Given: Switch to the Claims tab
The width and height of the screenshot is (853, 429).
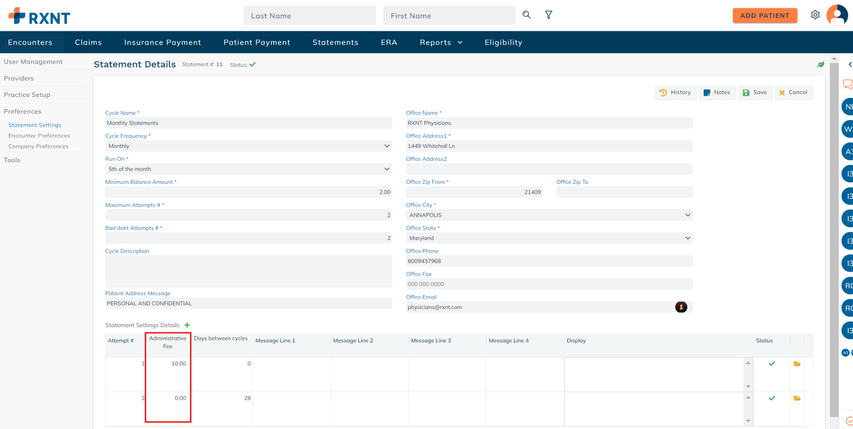Looking at the screenshot, I should tap(88, 43).
